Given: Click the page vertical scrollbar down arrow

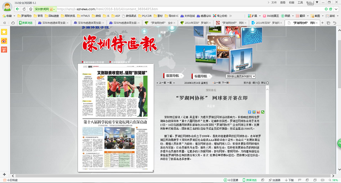Looking at the screenshot, I should tap(339, 169).
